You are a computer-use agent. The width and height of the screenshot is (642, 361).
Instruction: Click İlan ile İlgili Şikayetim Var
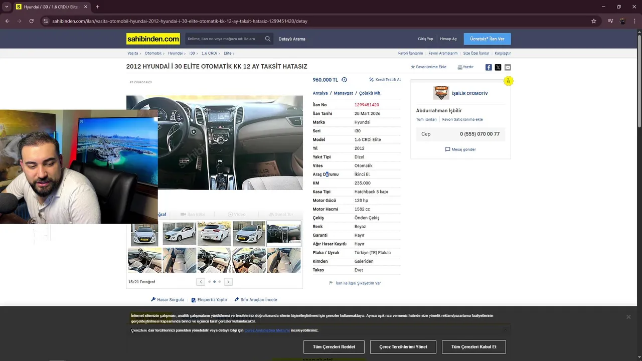[x=355, y=283]
